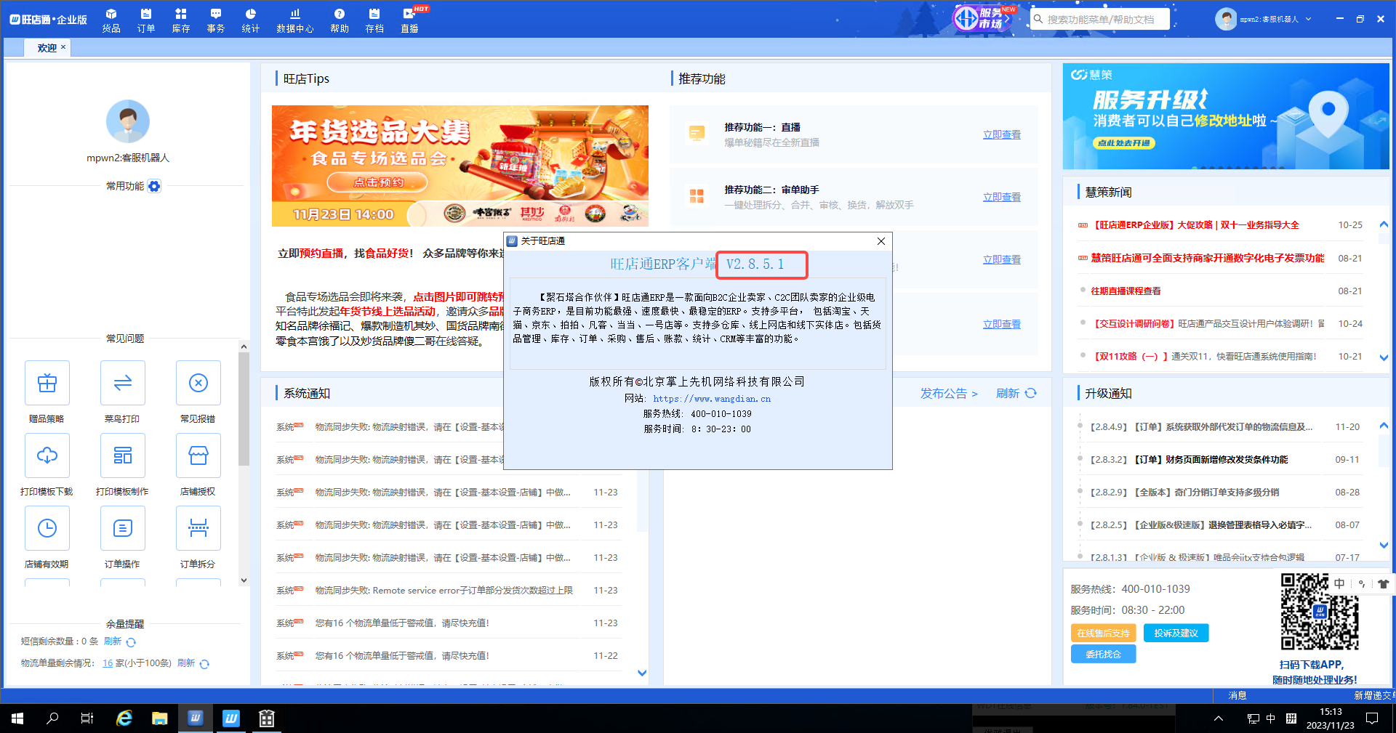The width and height of the screenshot is (1396, 733).
Task: Open notice Remote service error子订单
Action: [444, 590]
